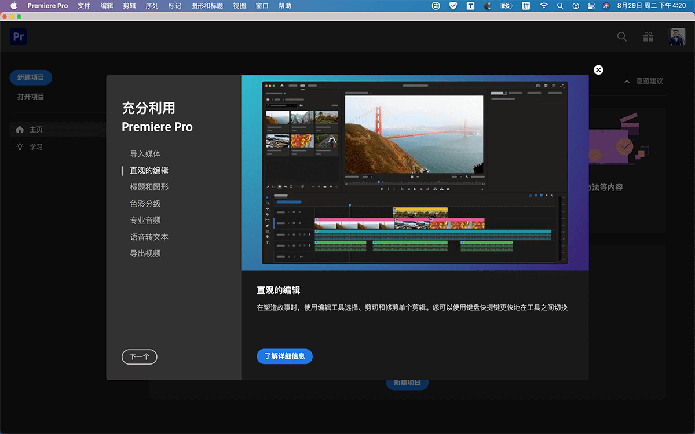Image resolution: width=695 pixels, height=434 pixels.
Task: Open the search icon in Premiere Pro
Action: pos(621,36)
